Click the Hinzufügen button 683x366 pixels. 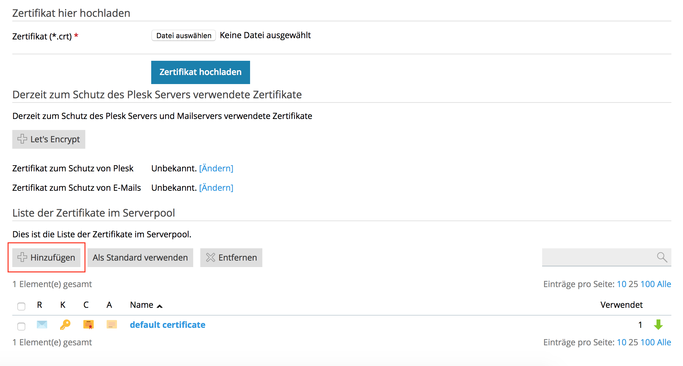tap(46, 258)
